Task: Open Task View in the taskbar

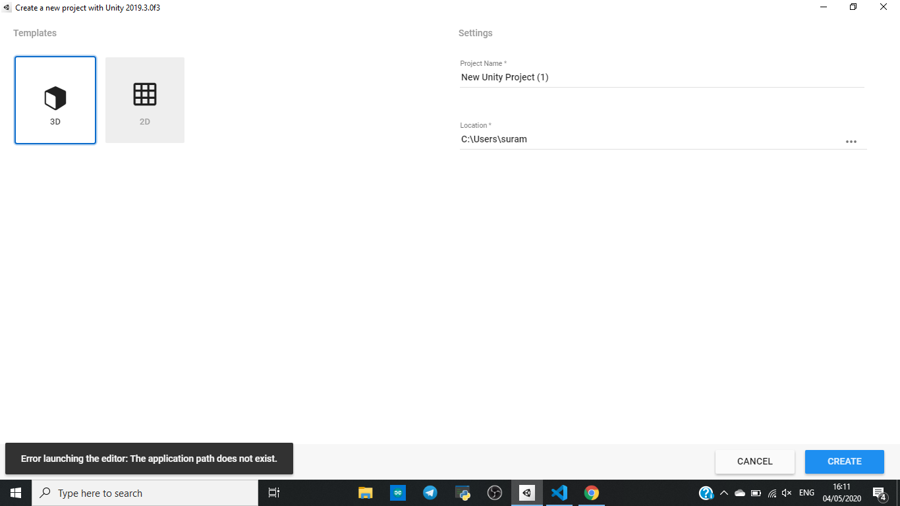Action: point(274,493)
